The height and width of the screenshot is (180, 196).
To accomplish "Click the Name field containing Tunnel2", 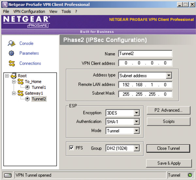I will click(x=145, y=54).
